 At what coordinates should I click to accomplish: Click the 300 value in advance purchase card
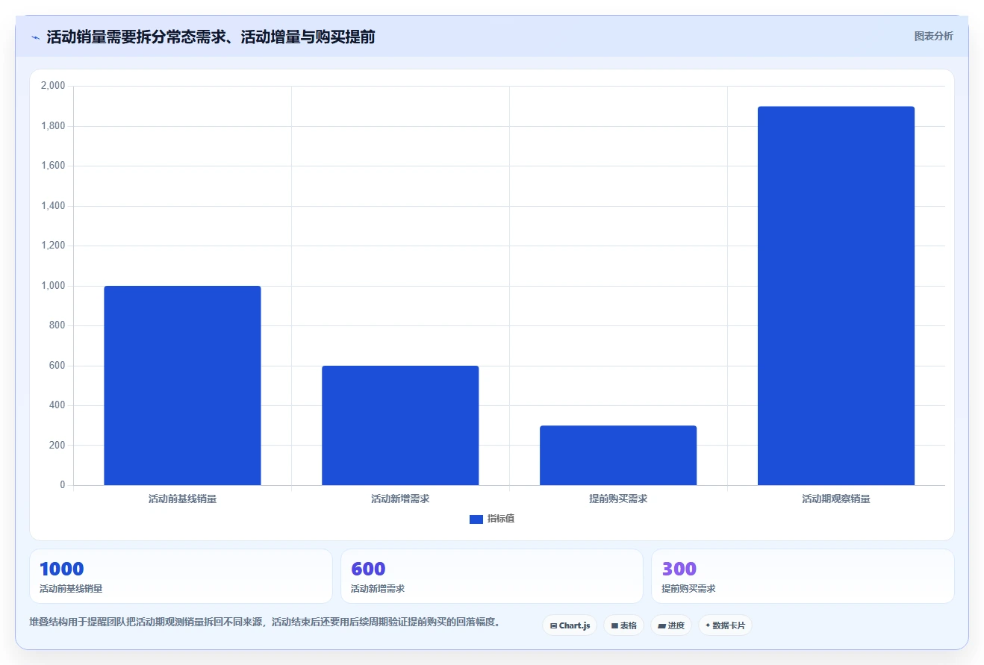click(x=679, y=569)
